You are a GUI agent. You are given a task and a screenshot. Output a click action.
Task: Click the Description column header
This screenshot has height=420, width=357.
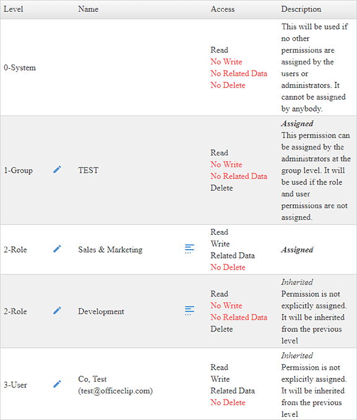click(301, 9)
